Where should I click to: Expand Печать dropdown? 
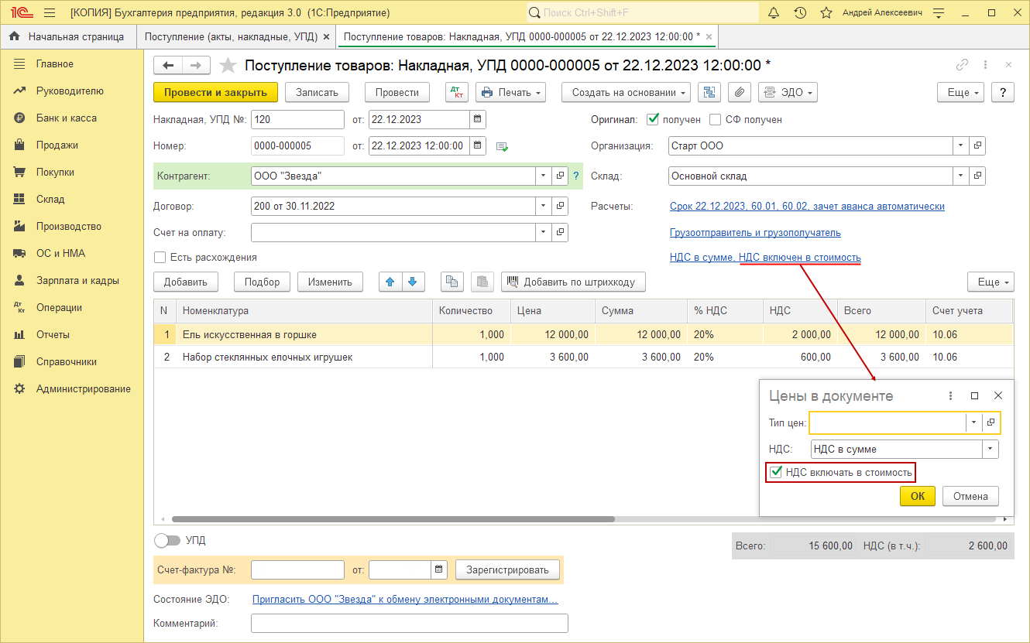click(x=510, y=92)
